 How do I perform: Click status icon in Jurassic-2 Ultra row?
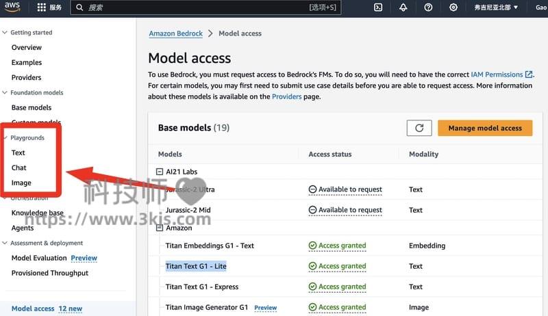coord(312,189)
